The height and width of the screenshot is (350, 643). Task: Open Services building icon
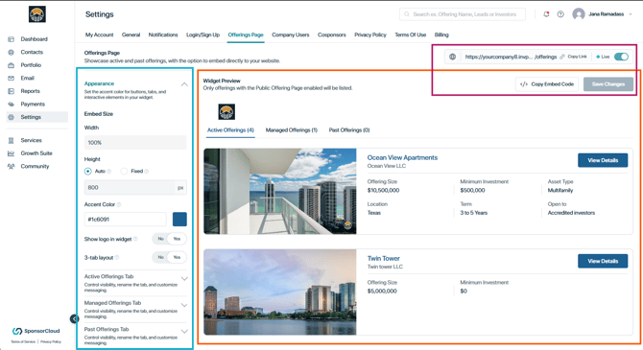click(x=12, y=141)
